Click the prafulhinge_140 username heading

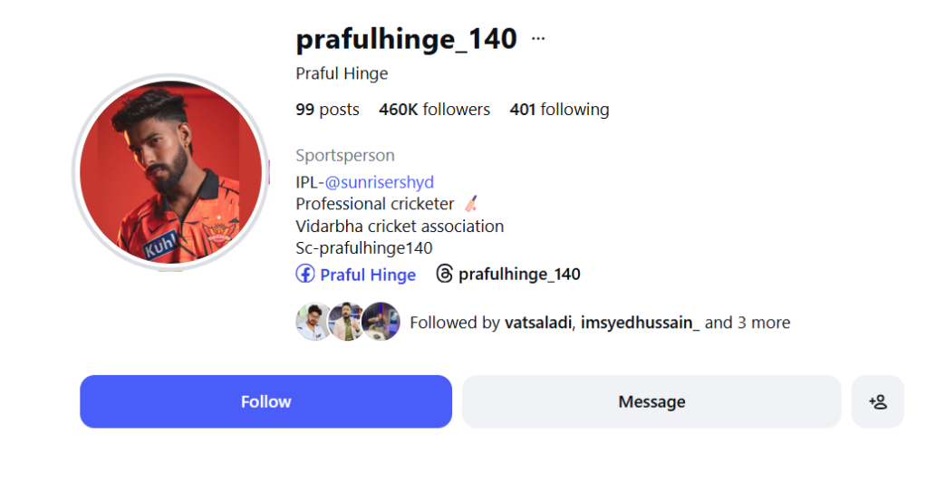[406, 39]
